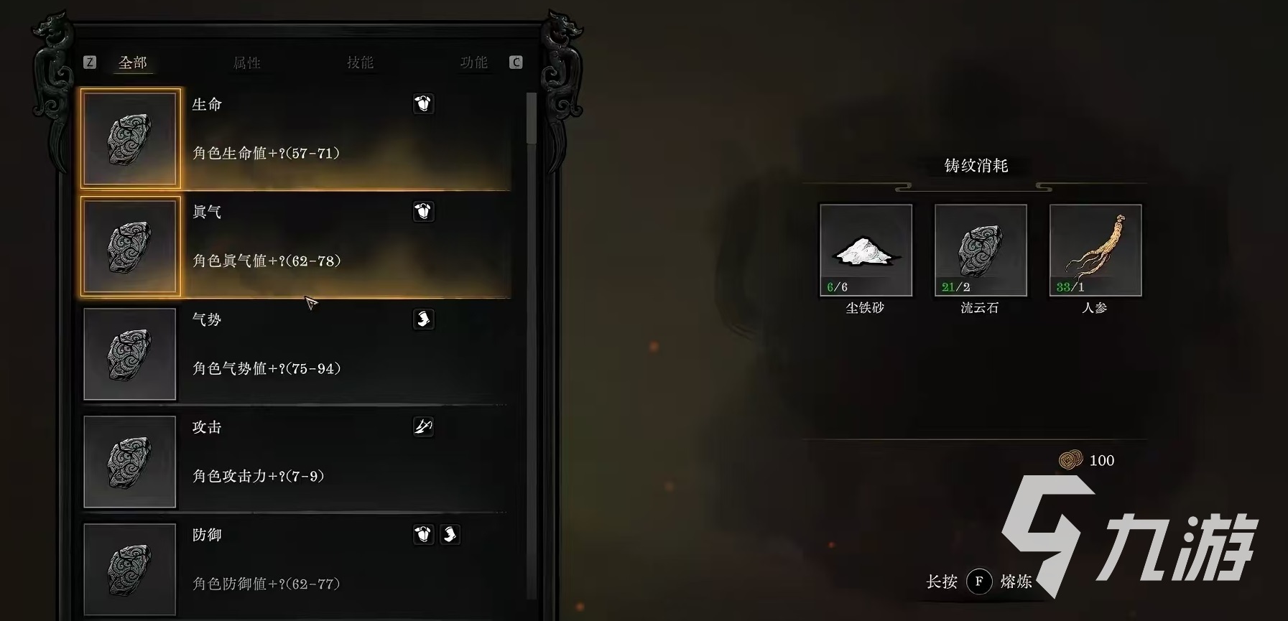Click the Z previous-tab key hint
Image resolution: width=1288 pixels, height=621 pixels.
[90, 62]
